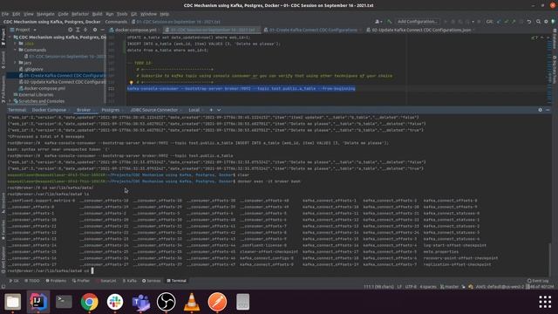Image resolution: width=558 pixels, height=314 pixels.
Task: Collapse the Commands folder
Action: (16, 50)
